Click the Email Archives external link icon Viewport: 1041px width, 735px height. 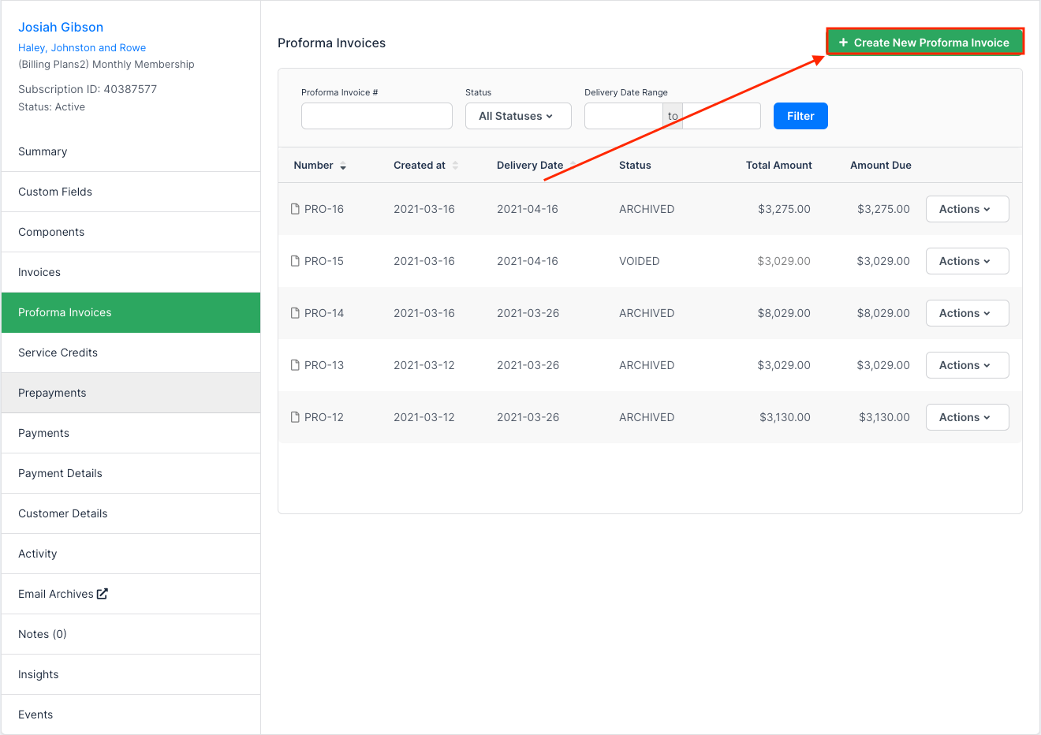point(103,594)
